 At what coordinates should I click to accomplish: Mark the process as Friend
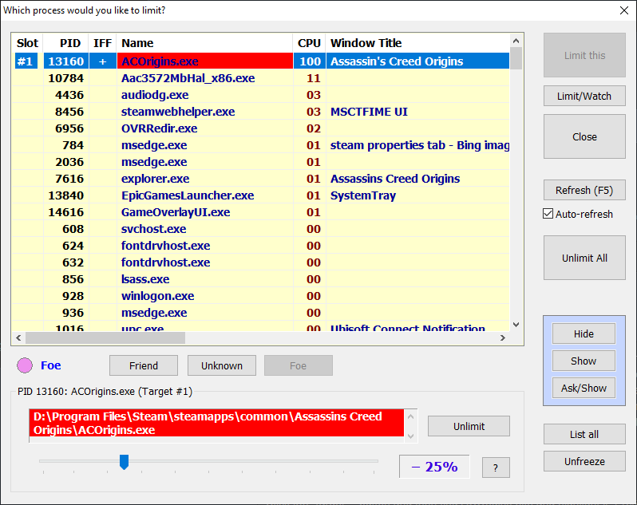(x=144, y=365)
